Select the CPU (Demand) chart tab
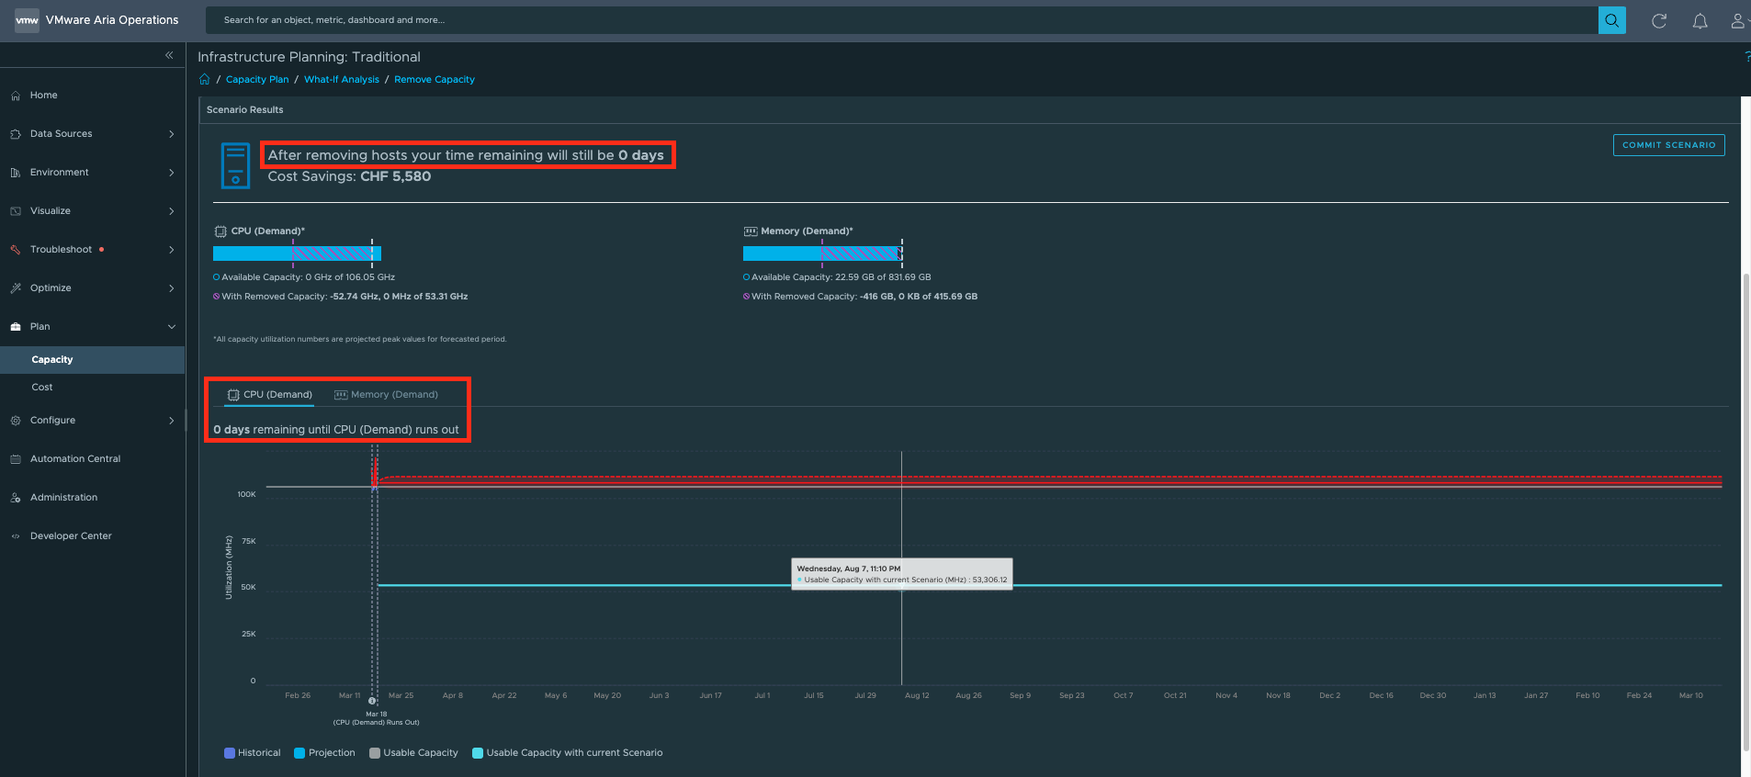1751x777 pixels. point(270,395)
